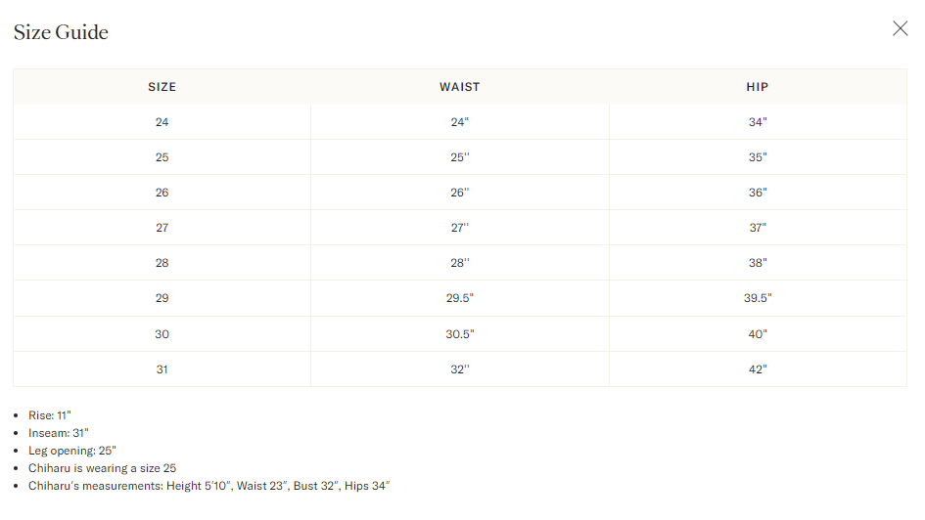Click the Chiharu's measurements line

pos(209,486)
